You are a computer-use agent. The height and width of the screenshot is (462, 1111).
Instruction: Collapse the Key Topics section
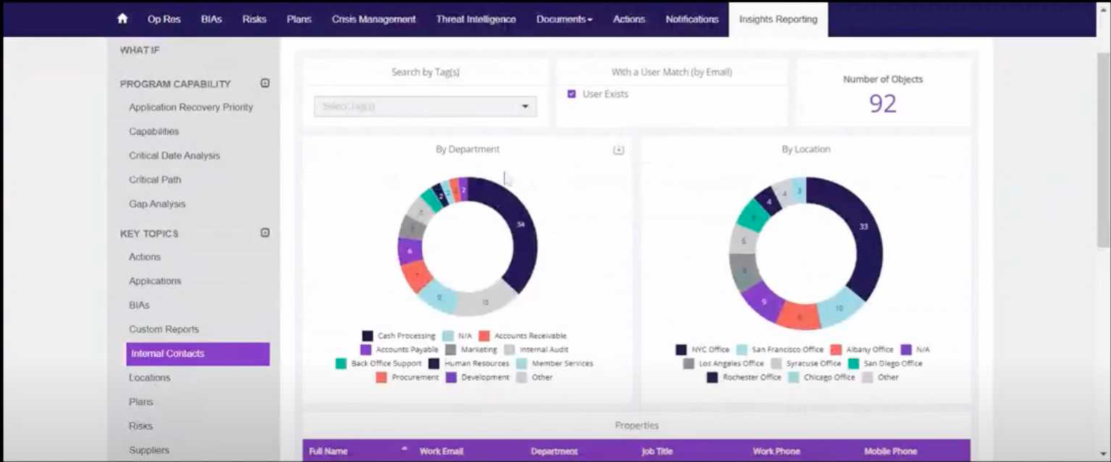coord(265,233)
